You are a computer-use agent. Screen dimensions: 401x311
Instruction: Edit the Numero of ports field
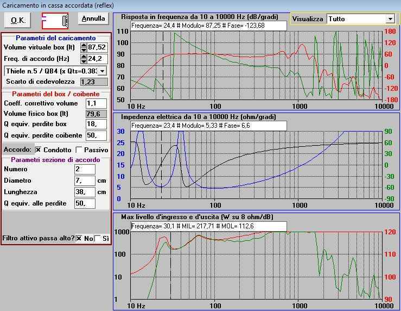[x=85, y=169]
